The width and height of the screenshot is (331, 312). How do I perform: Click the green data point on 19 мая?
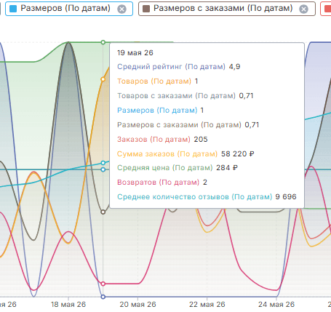click(x=103, y=42)
